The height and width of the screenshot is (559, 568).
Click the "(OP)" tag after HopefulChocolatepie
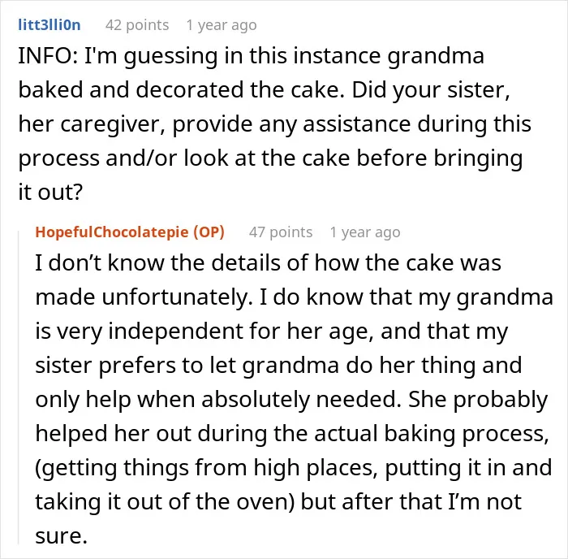209,232
